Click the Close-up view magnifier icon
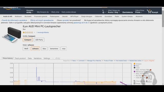The width and height of the screenshot is (164, 92). pos(135,81)
